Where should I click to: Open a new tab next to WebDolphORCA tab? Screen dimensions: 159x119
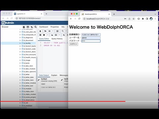pos(114,14)
